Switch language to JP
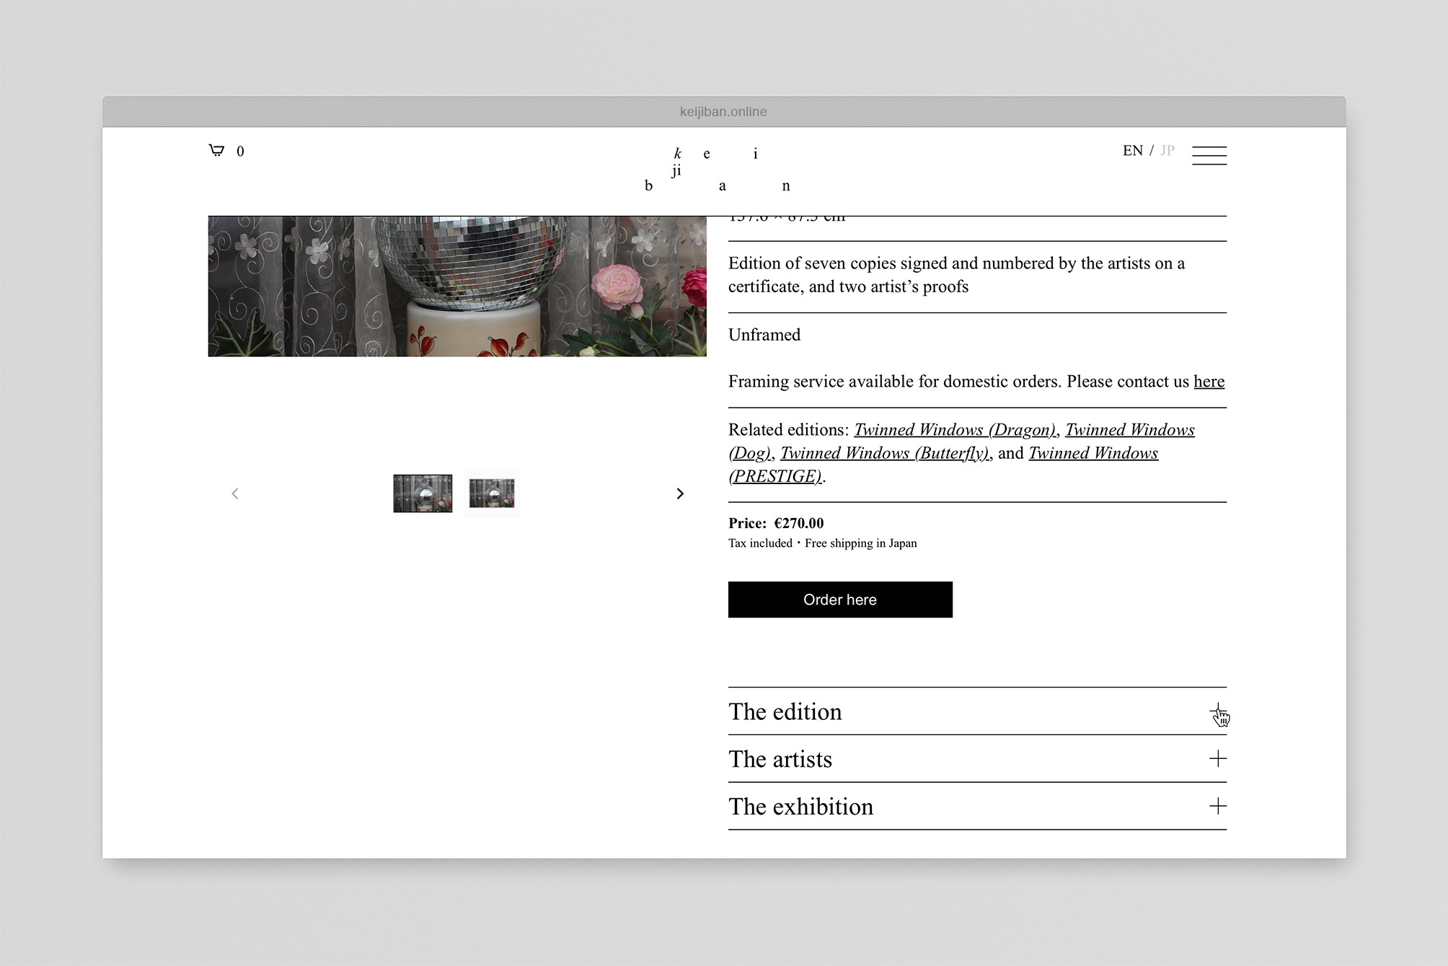Image resolution: width=1448 pixels, height=966 pixels. [1167, 150]
